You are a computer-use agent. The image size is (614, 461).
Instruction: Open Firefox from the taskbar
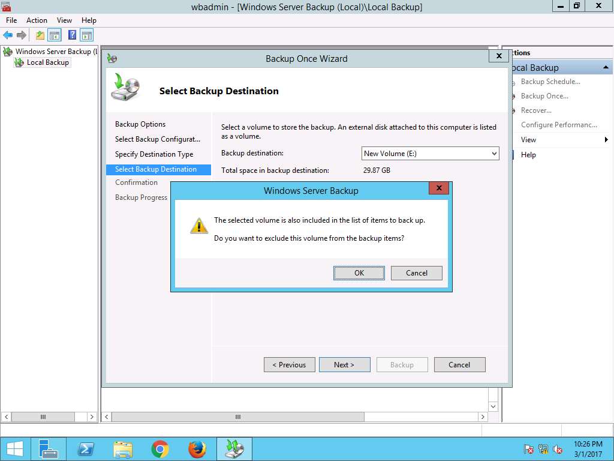pyautogui.click(x=197, y=449)
